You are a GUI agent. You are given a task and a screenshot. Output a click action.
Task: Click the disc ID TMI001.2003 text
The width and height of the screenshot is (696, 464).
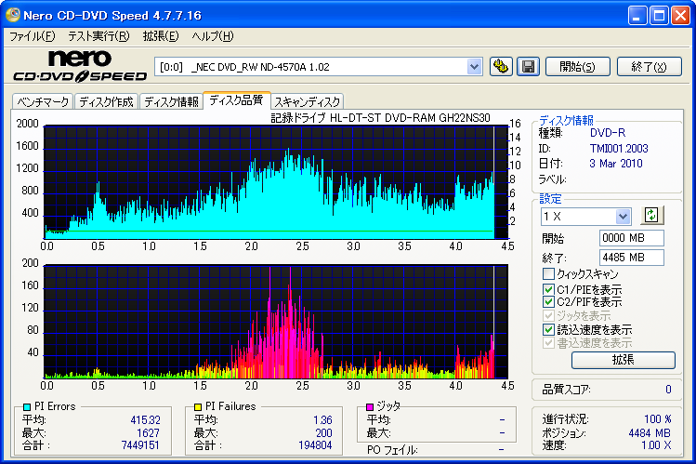[x=619, y=149]
